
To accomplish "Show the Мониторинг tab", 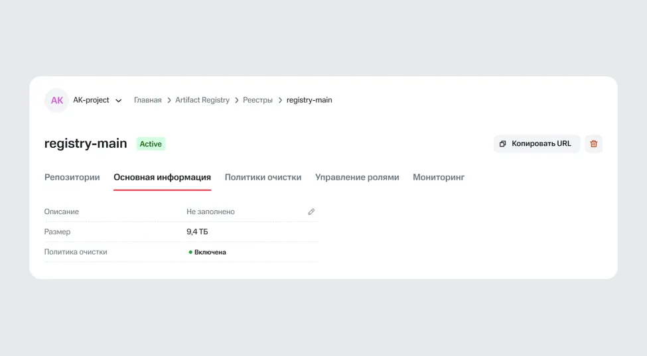I will tap(439, 178).
